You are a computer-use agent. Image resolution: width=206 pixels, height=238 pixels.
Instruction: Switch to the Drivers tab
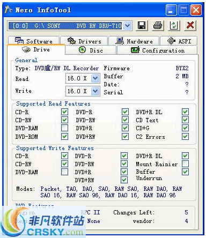coord(84,41)
